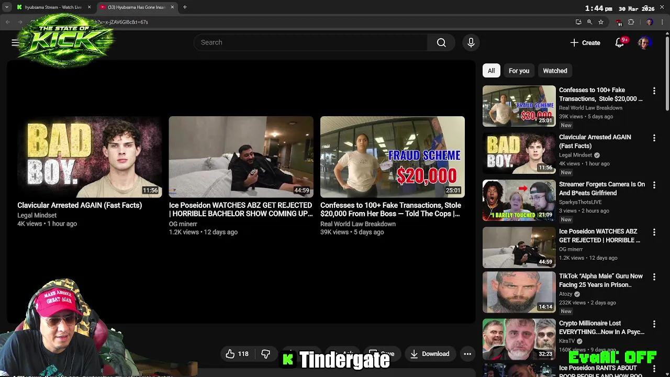Screen dimensions: 670x377
Task: Open options for Streamer Forgets Camera sidebar video
Action: coord(654,185)
